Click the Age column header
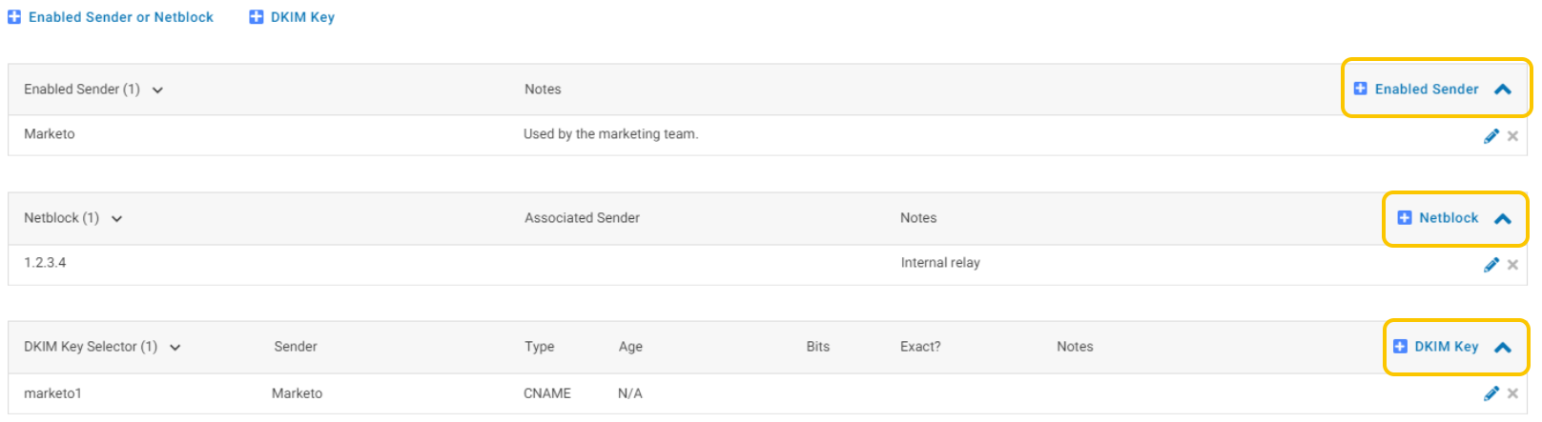The width and height of the screenshot is (1542, 422). tap(630, 347)
